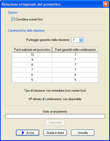Open the Punteggio garantito dropdown arrow

81,40
